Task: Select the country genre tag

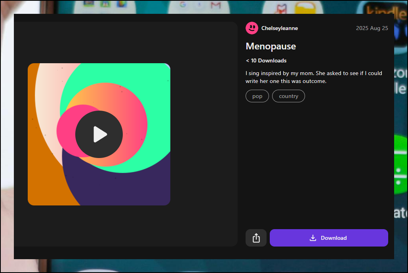Action: tap(288, 96)
